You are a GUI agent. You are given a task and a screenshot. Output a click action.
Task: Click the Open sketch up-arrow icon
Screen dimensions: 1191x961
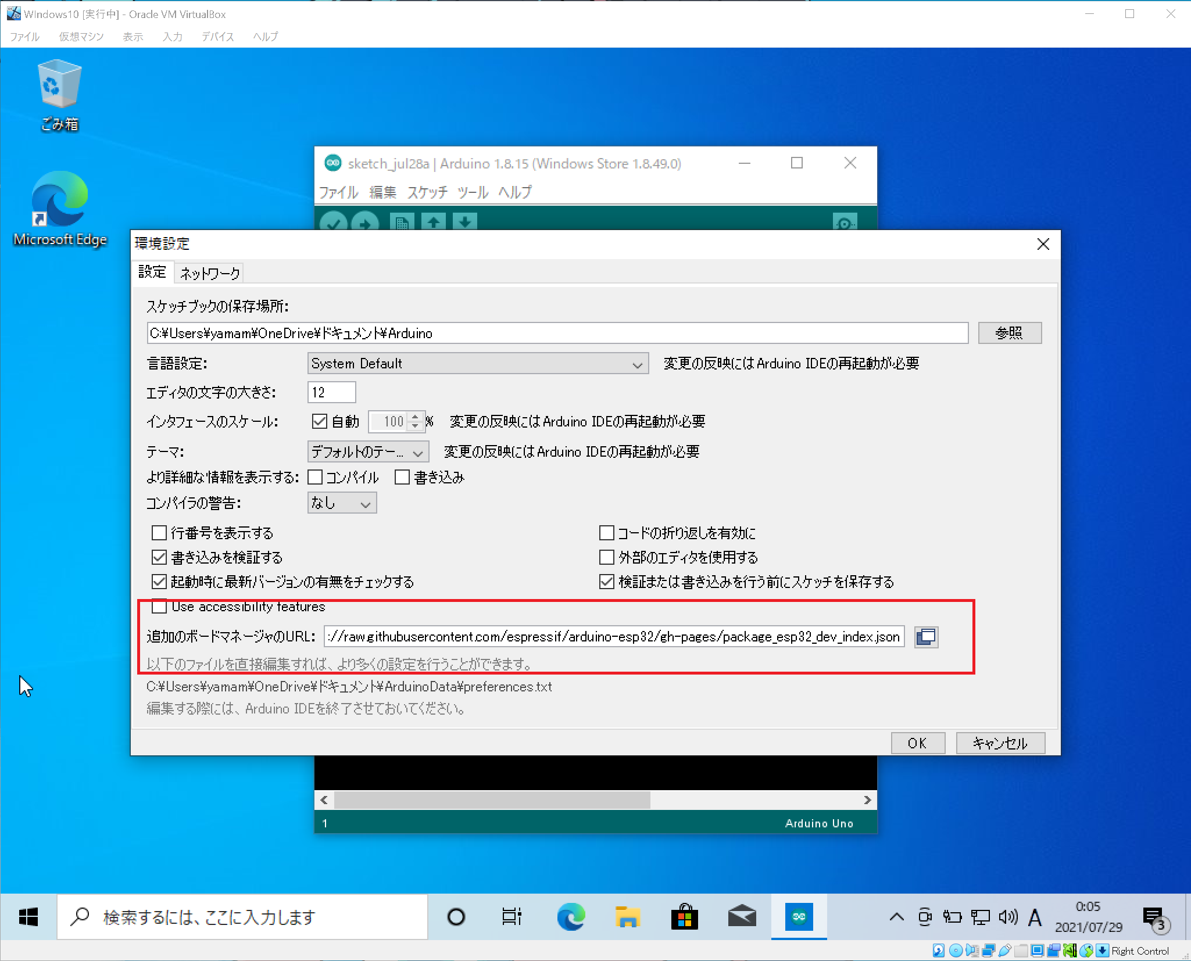pyautogui.click(x=434, y=223)
